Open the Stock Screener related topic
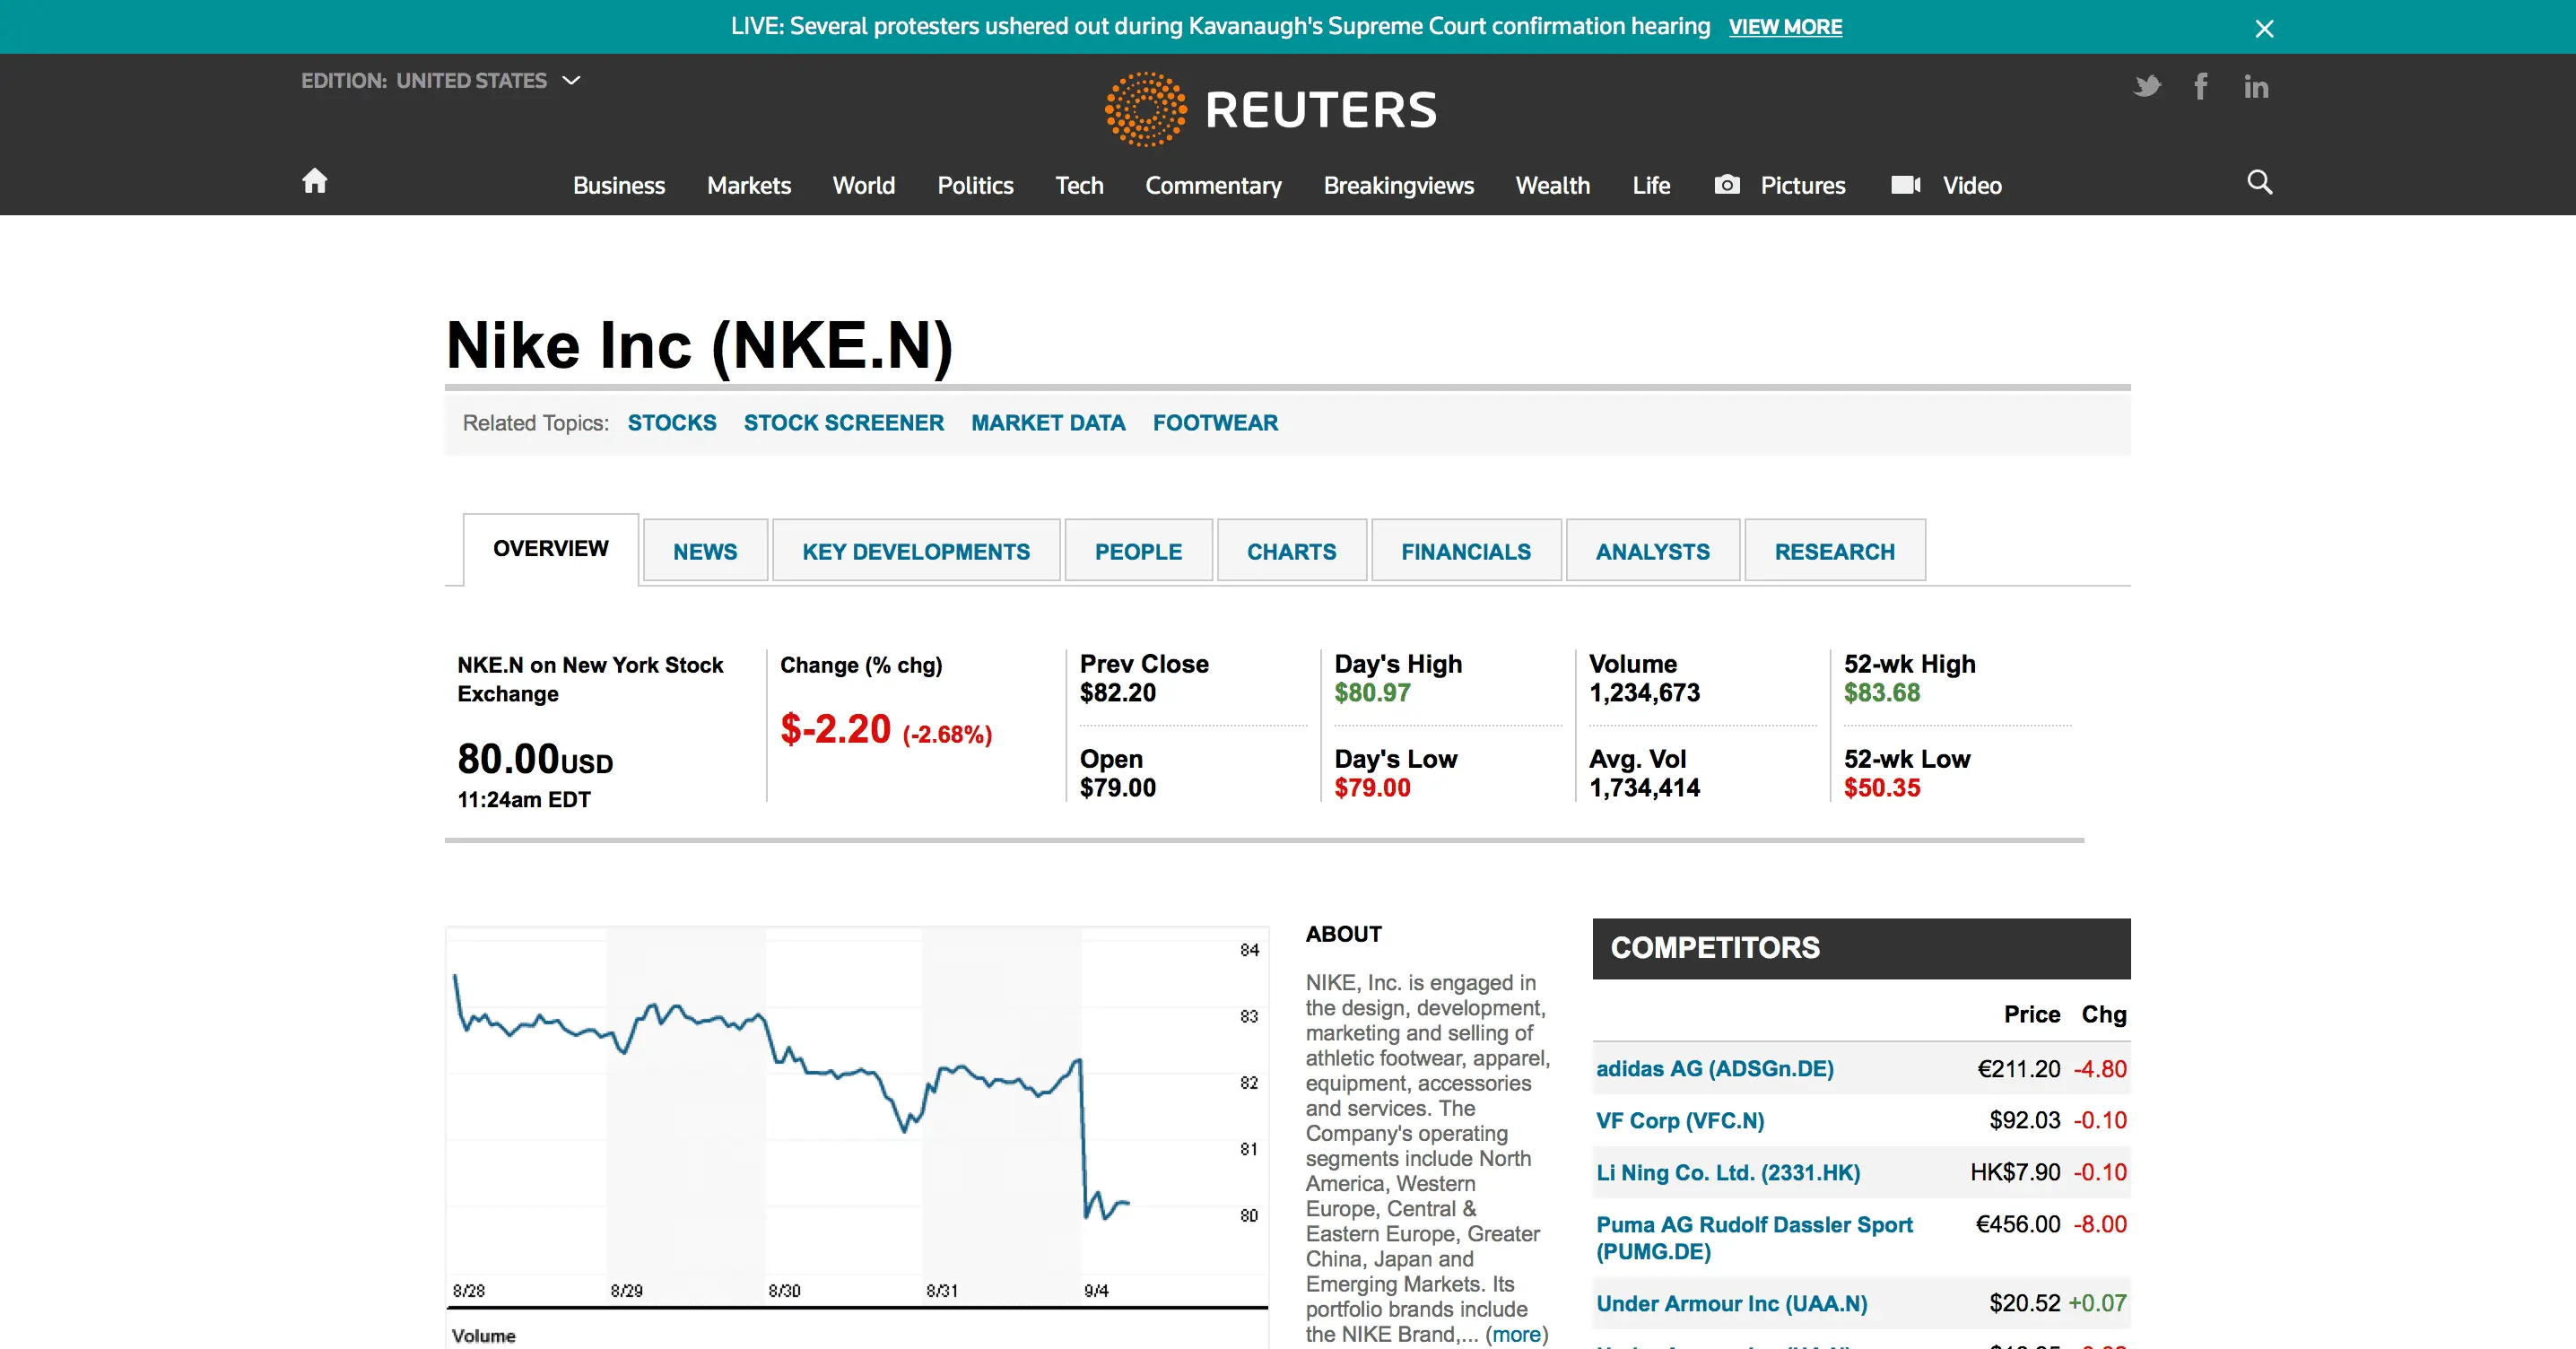 pos(843,423)
